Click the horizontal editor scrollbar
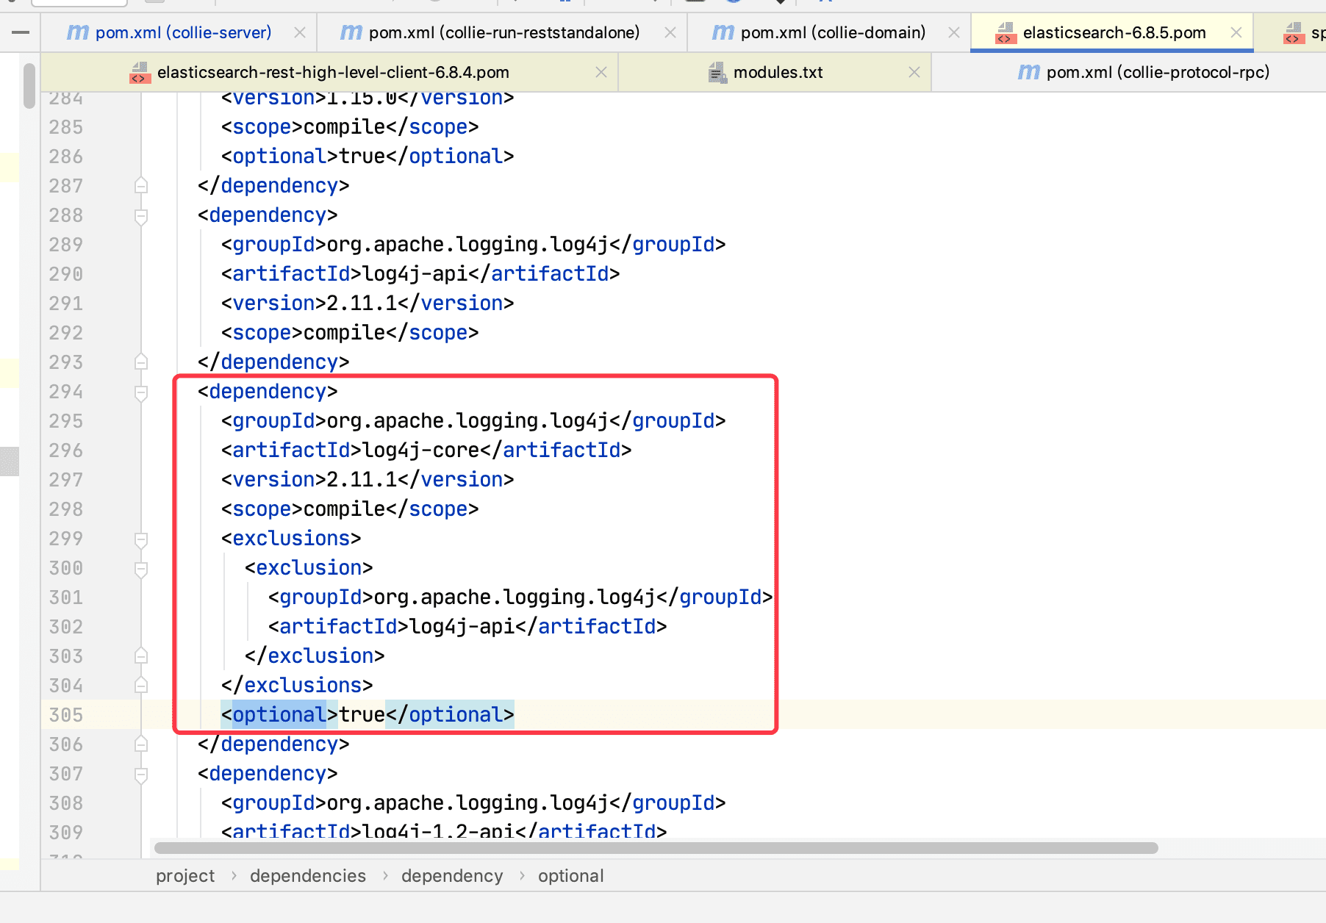The image size is (1326, 923). [x=656, y=848]
